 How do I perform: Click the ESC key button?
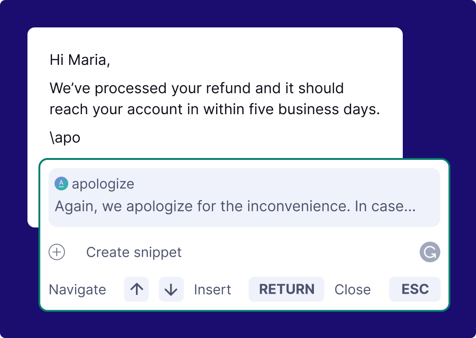coord(415,289)
